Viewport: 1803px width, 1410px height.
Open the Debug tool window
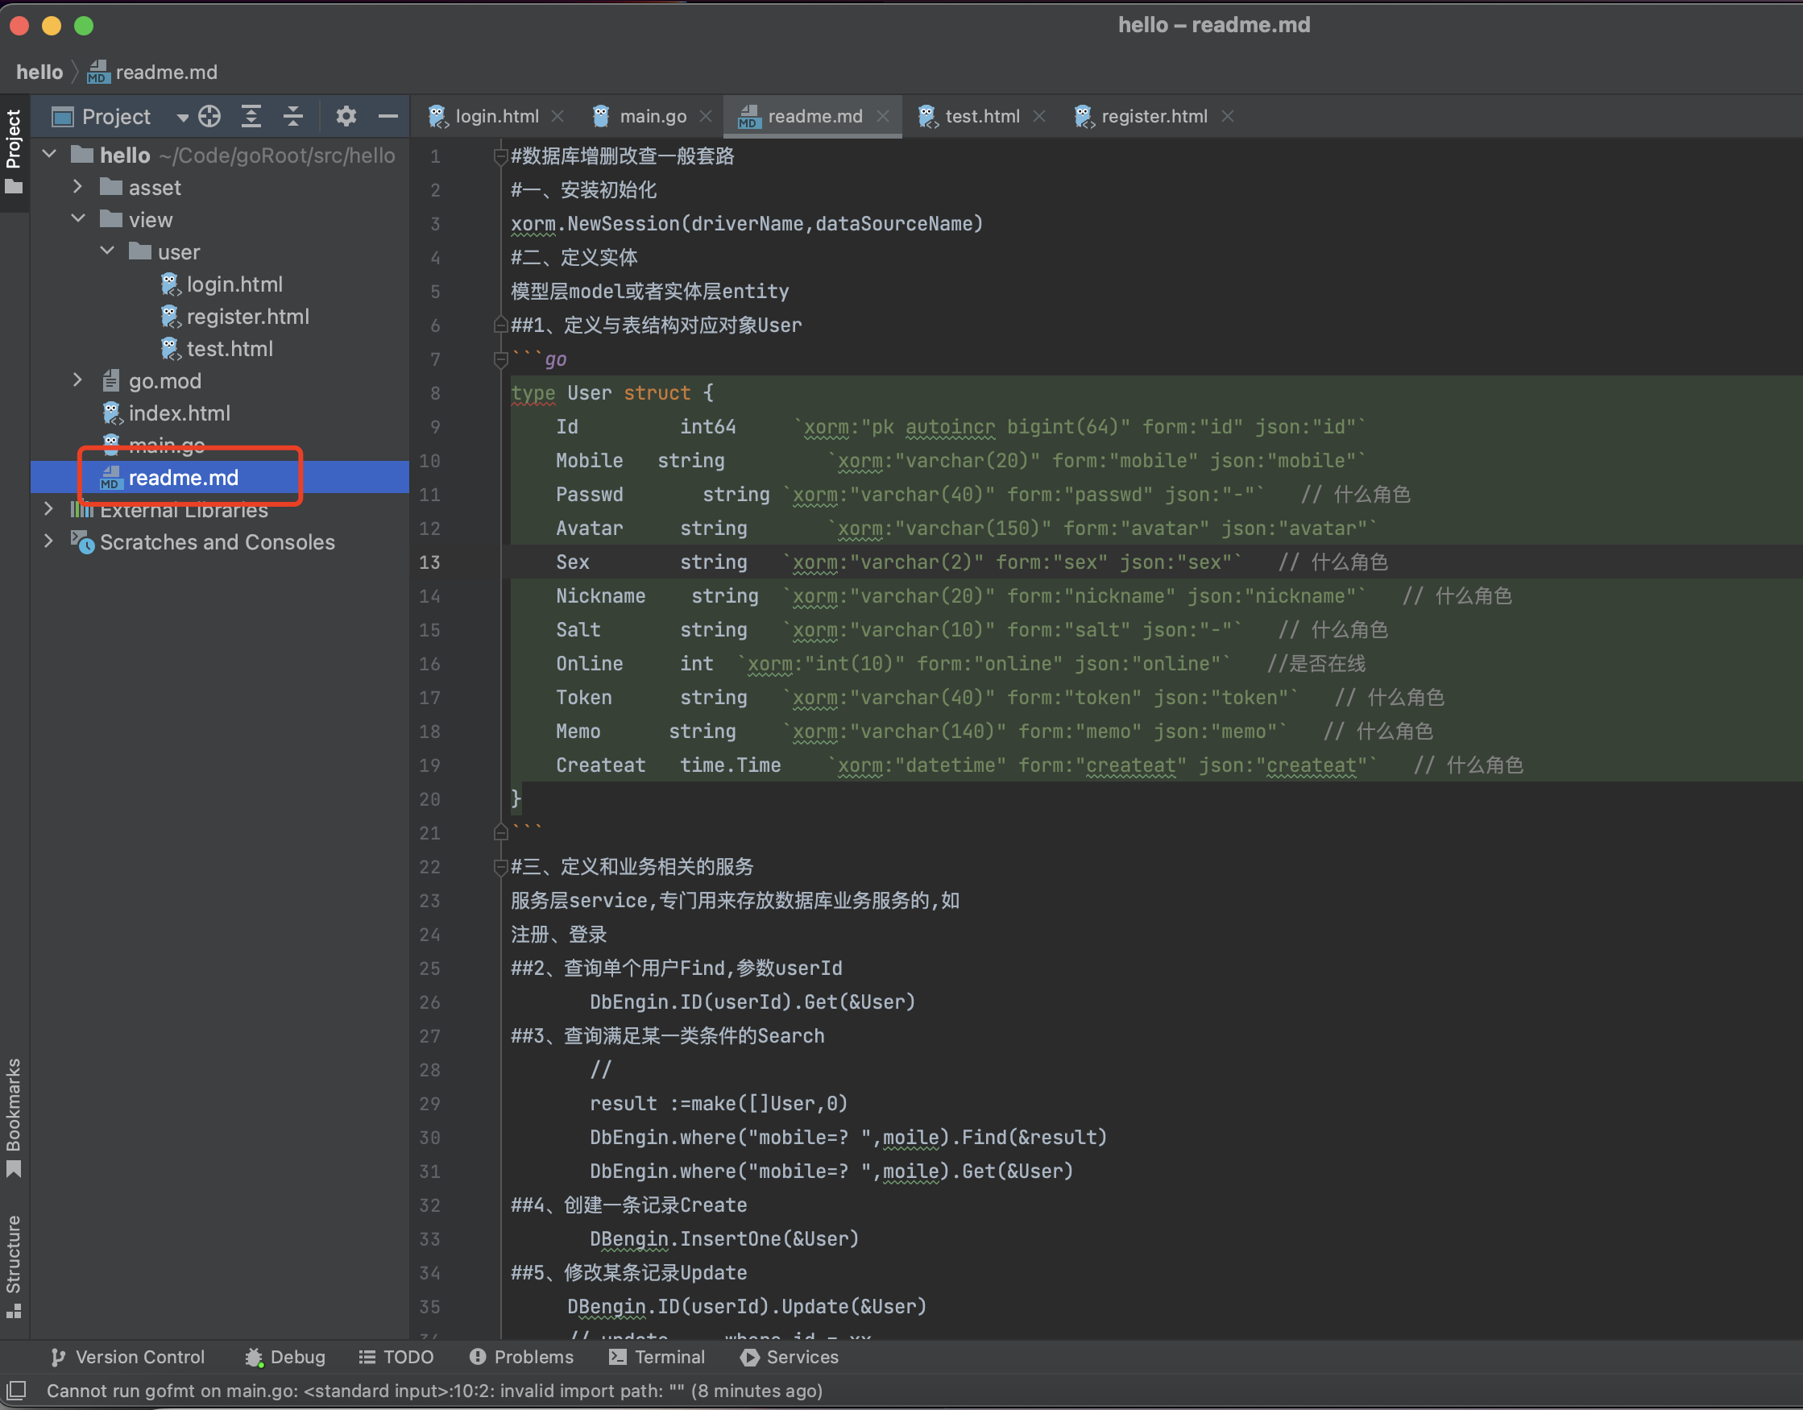(x=284, y=1356)
